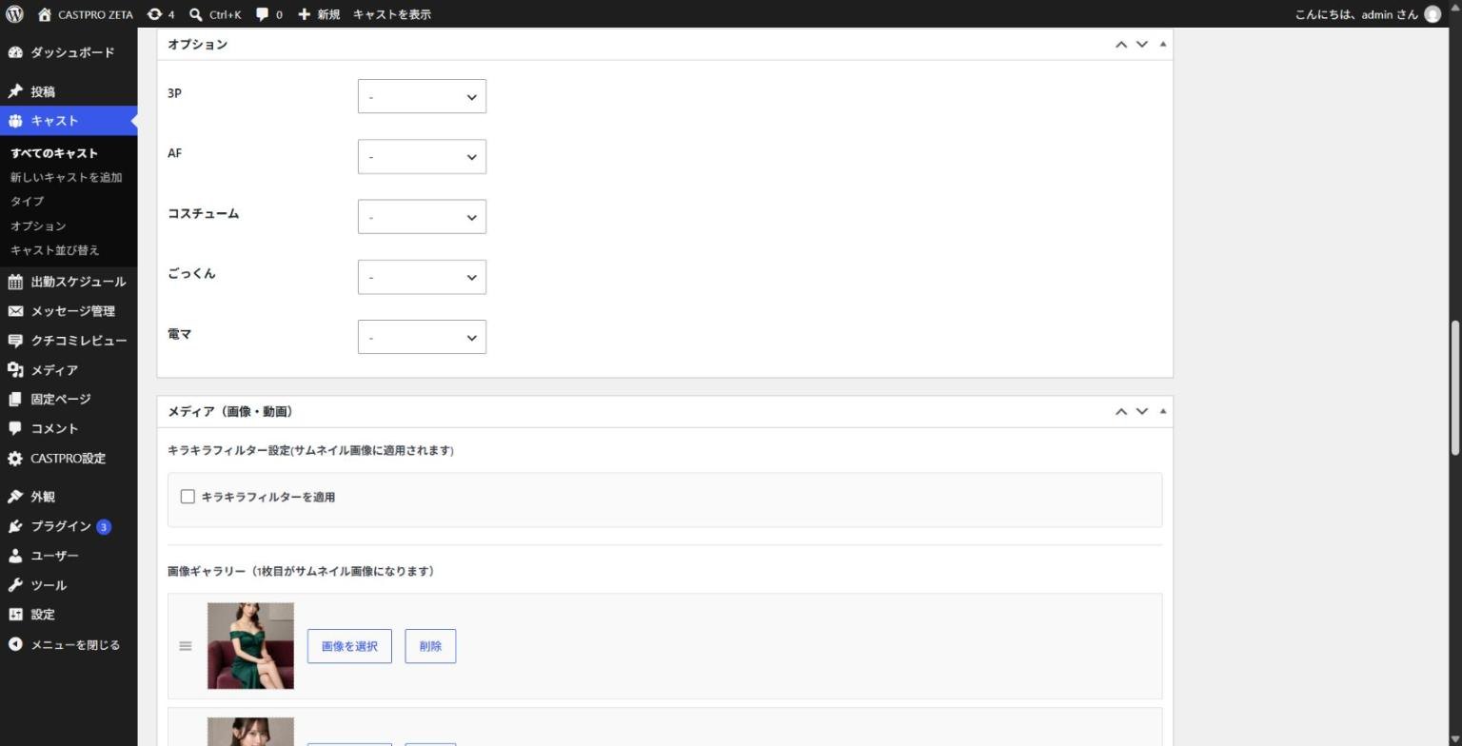Screen dimensions: 1462x746
Task: Open the 電マ dropdown
Action: pos(422,337)
